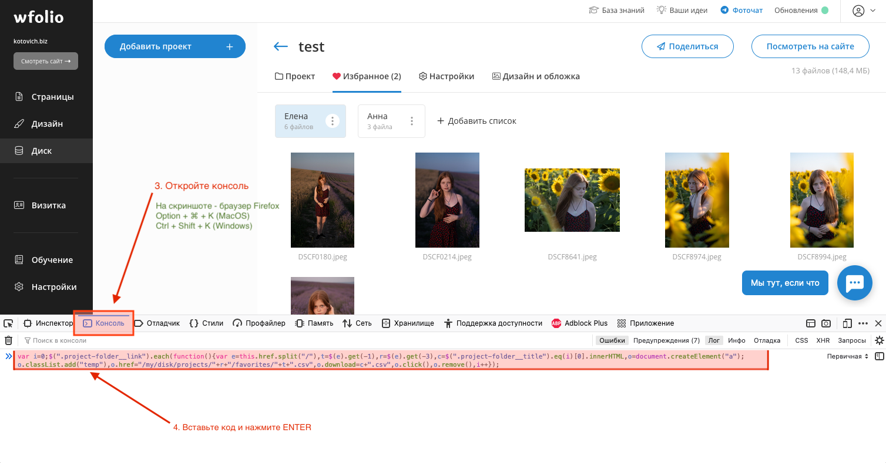Viewport: 886px width, 463px height.
Task: Enable the XHR requests filter
Action: pos(823,340)
